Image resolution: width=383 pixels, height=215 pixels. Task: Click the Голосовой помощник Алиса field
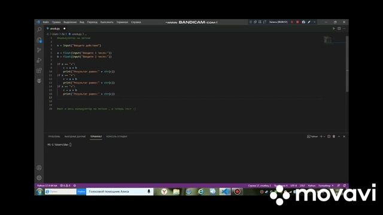click(120, 192)
